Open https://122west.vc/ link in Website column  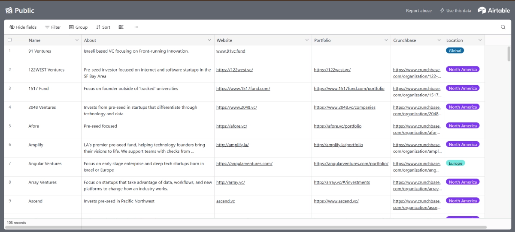point(235,70)
